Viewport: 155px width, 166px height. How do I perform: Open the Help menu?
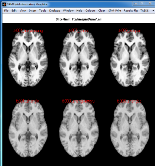79,11
